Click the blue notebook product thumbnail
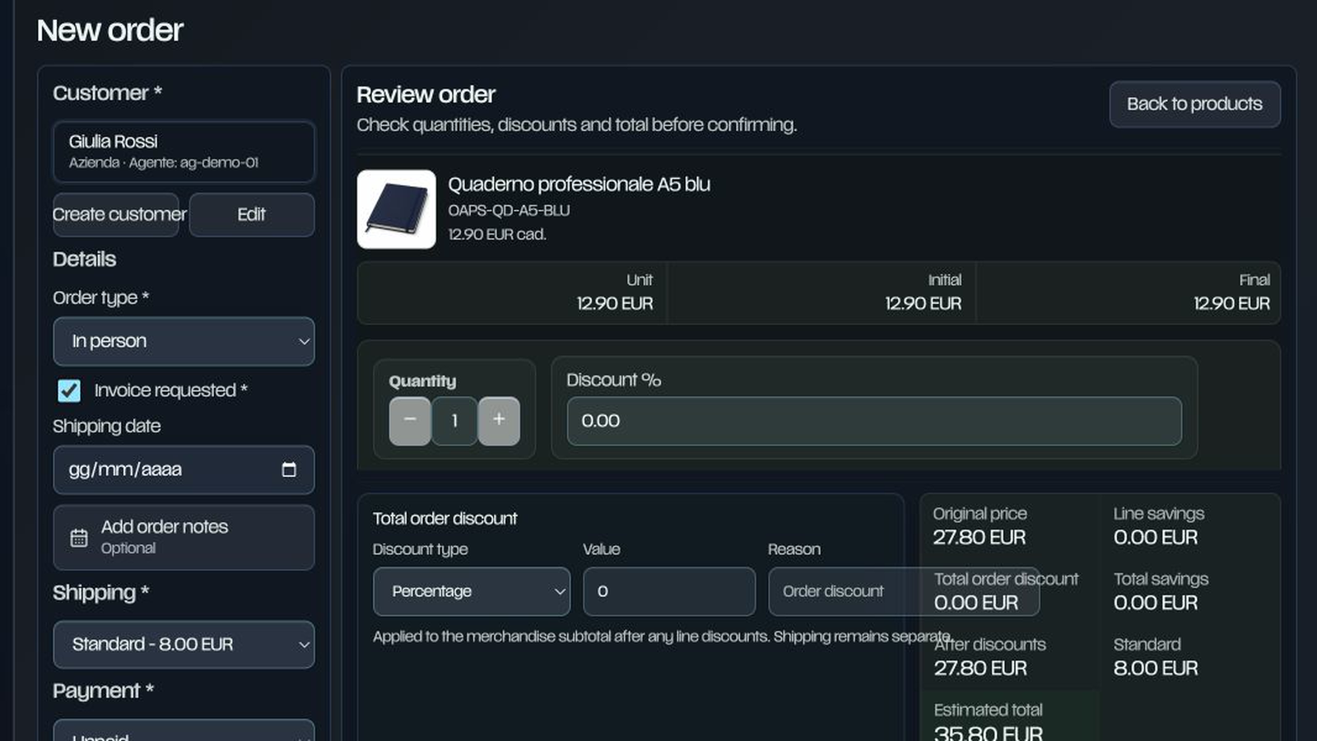This screenshot has height=741, width=1317. pos(397,209)
